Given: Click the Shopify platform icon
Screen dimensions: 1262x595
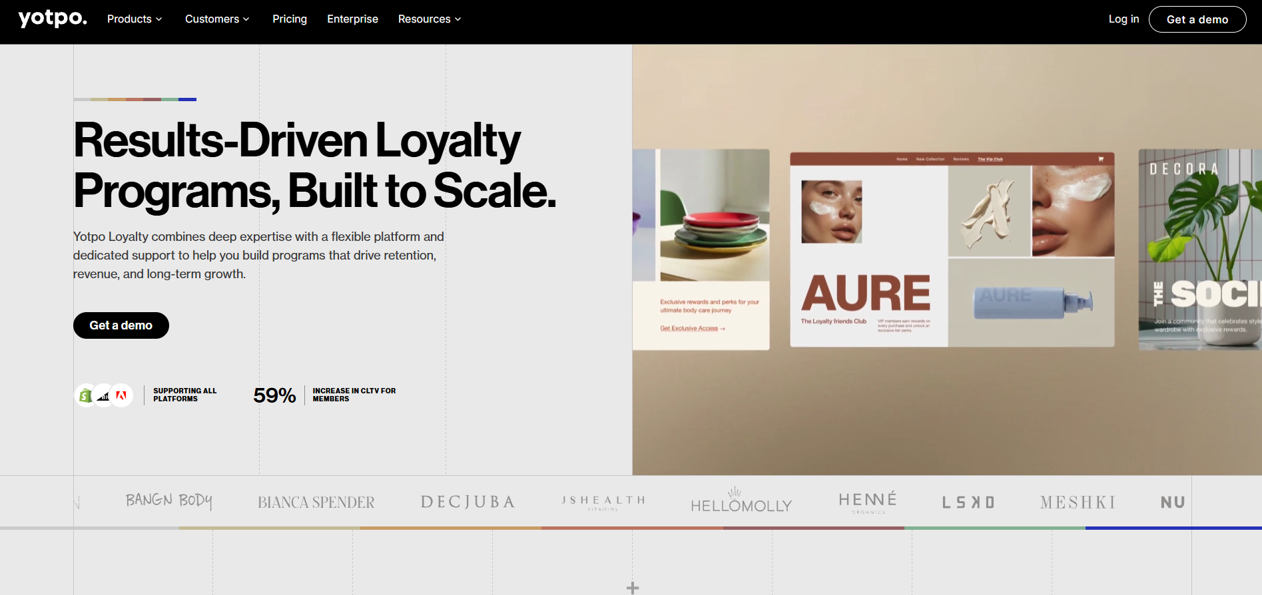Looking at the screenshot, I should [x=85, y=395].
